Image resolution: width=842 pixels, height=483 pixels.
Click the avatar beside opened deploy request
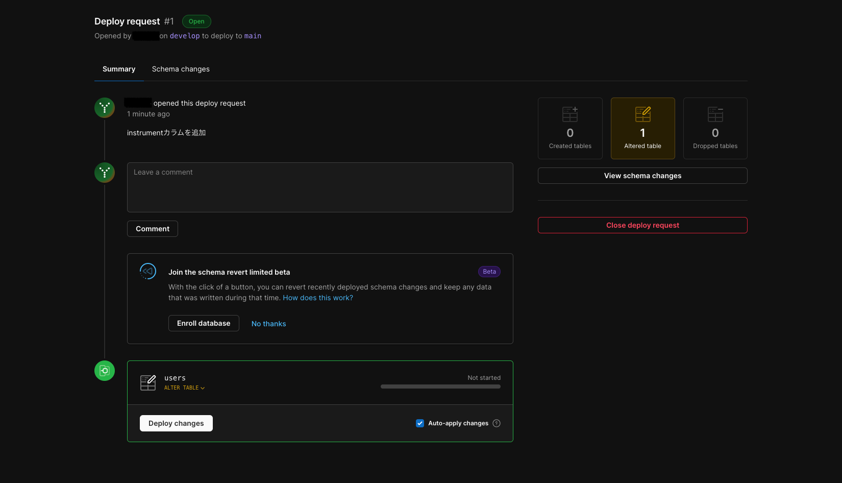pyautogui.click(x=105, y=108)
